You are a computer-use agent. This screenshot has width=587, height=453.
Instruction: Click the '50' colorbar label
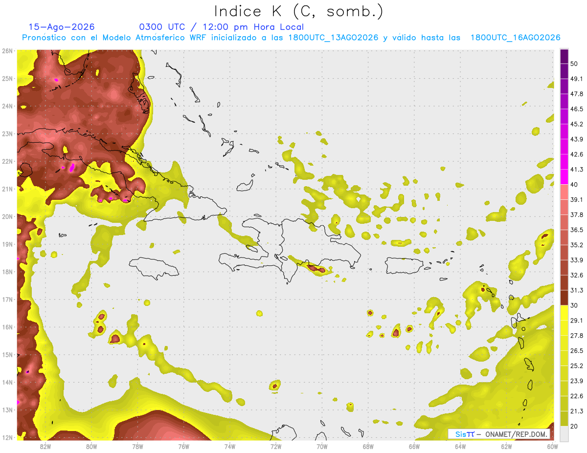pyautogui.click(x=574, y=64)
